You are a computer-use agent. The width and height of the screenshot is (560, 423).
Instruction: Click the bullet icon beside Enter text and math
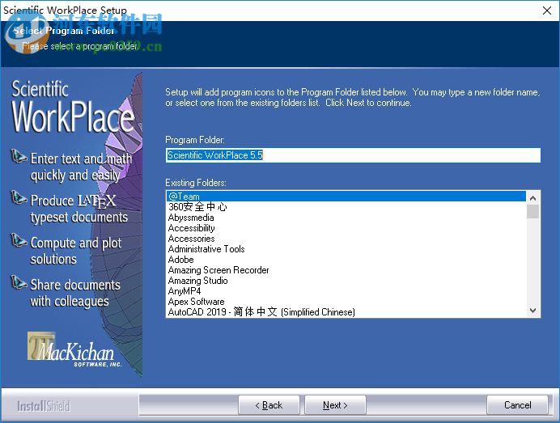tap(19, 156)
